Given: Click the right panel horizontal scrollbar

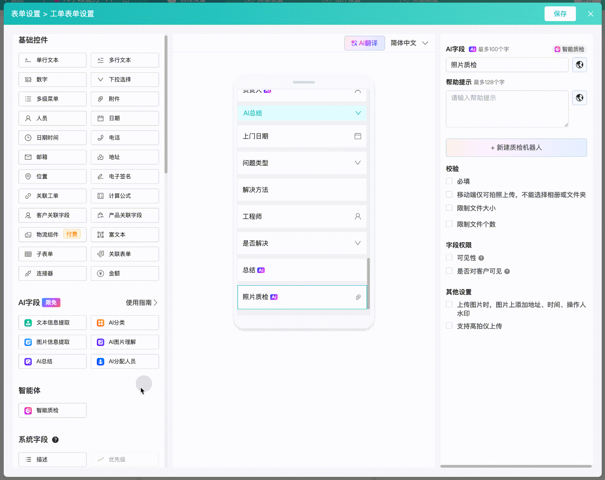Looking at the screenshot, I should point(516,466).
